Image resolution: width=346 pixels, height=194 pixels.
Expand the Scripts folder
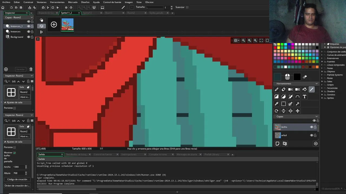pos(322,85)
